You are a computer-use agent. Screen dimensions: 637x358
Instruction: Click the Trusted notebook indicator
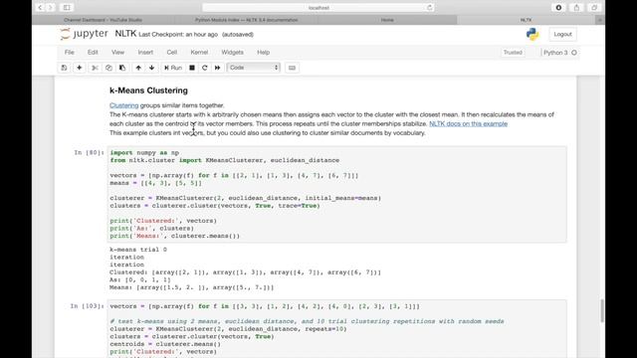coord(513,53)
